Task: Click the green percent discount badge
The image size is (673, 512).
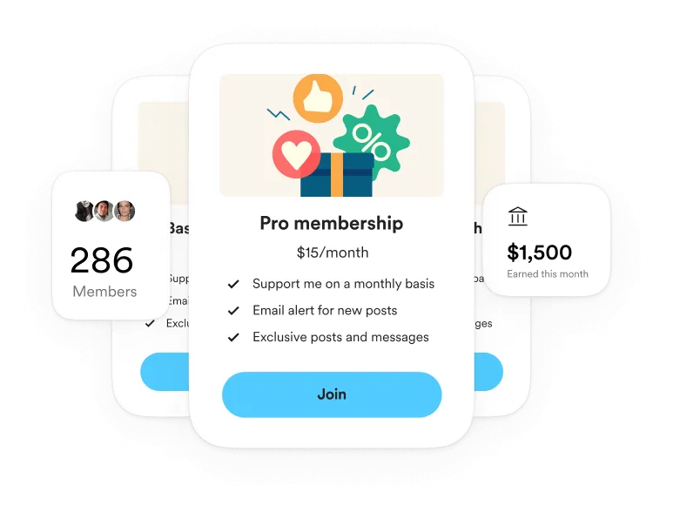Action: click(x=373, y=142)
